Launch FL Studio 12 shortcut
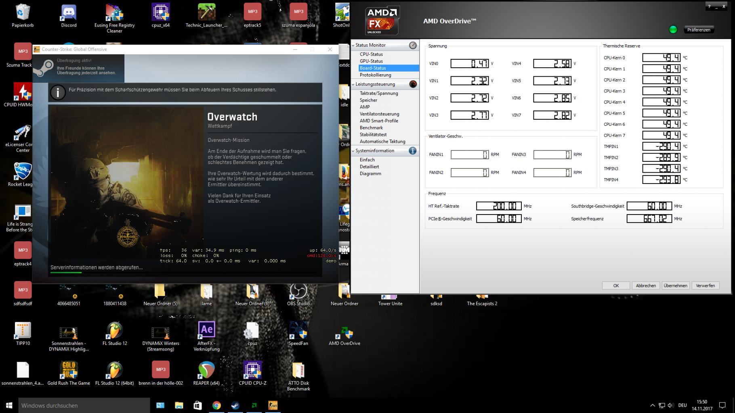This screenshot has width=735, height=413. tap(115, 334)
